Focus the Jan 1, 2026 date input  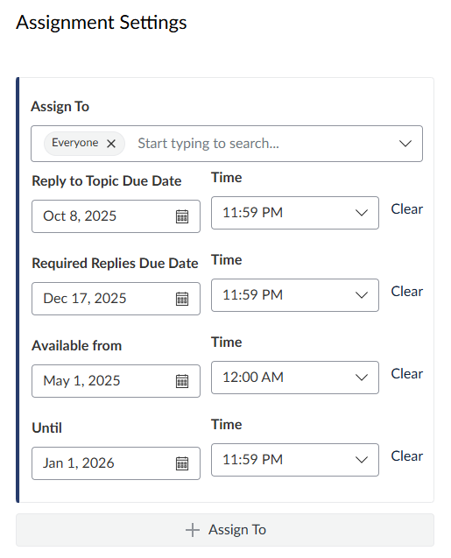pos(116,463)
